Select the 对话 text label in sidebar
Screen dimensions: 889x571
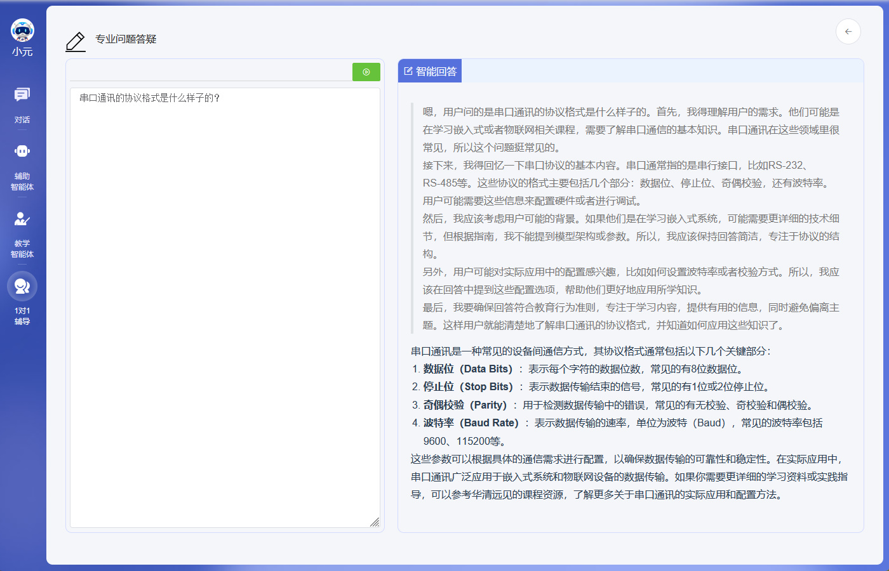pyautogui.click(x=22, y=120)
